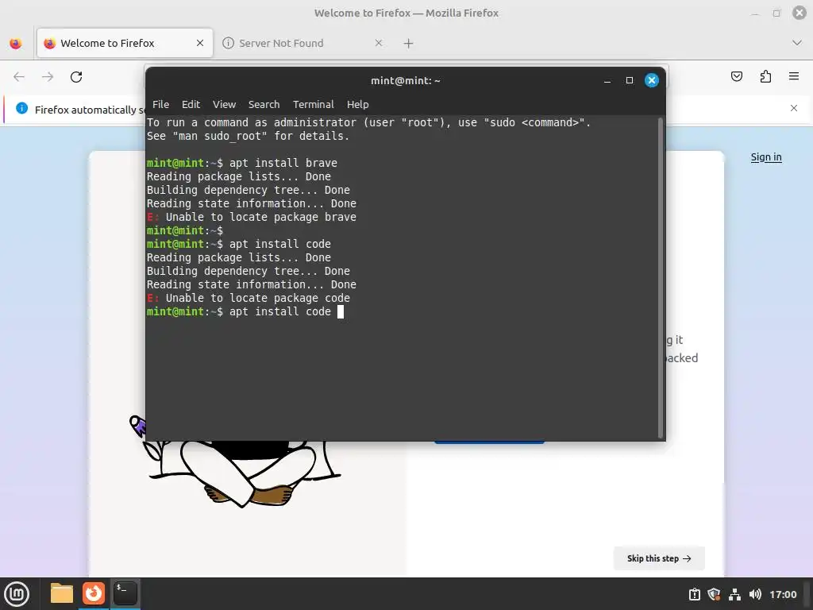Open a new Firefox tab
The image size is (813, 610).
pos(409,44)
